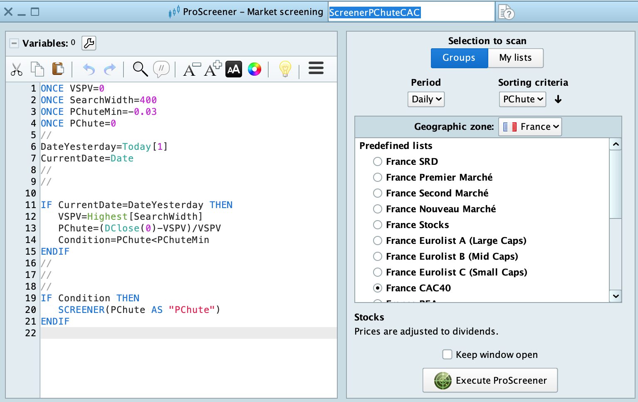Change geographic zone from France
This screenshot has width=638, height=402.
pos(530,127)
